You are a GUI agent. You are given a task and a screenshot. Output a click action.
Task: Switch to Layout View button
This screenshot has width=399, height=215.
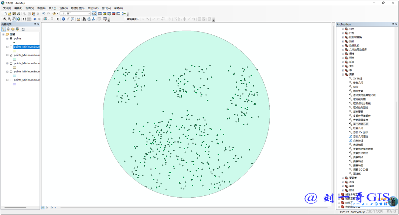47,208
